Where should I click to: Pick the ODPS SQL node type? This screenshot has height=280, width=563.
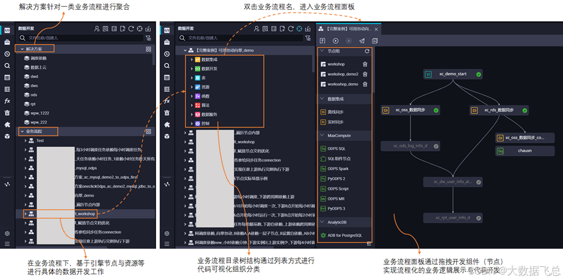[333, 148]
